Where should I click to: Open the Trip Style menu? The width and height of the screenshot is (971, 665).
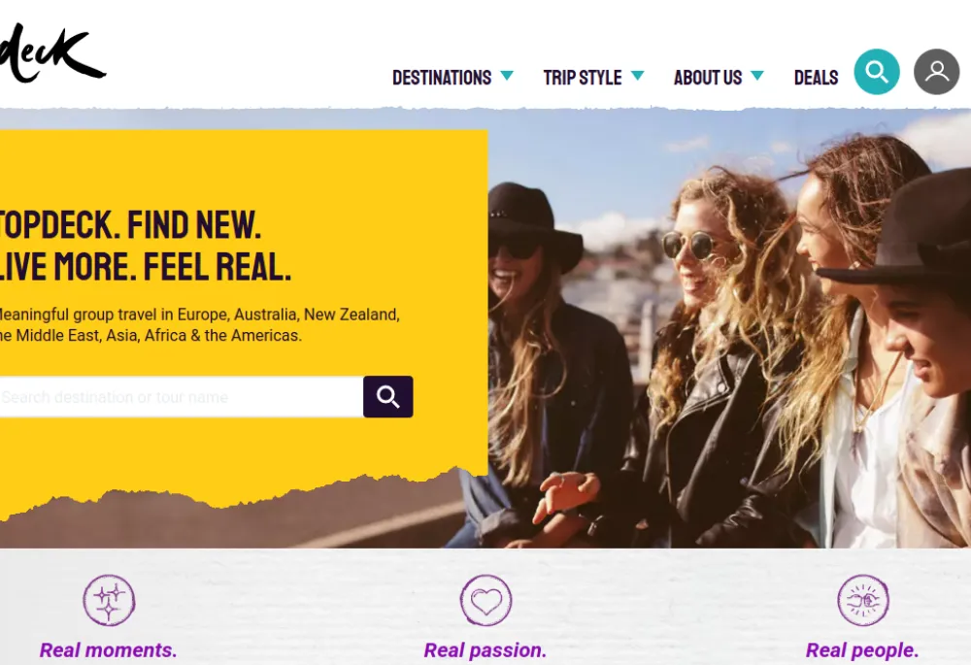(x=582, y=78)
